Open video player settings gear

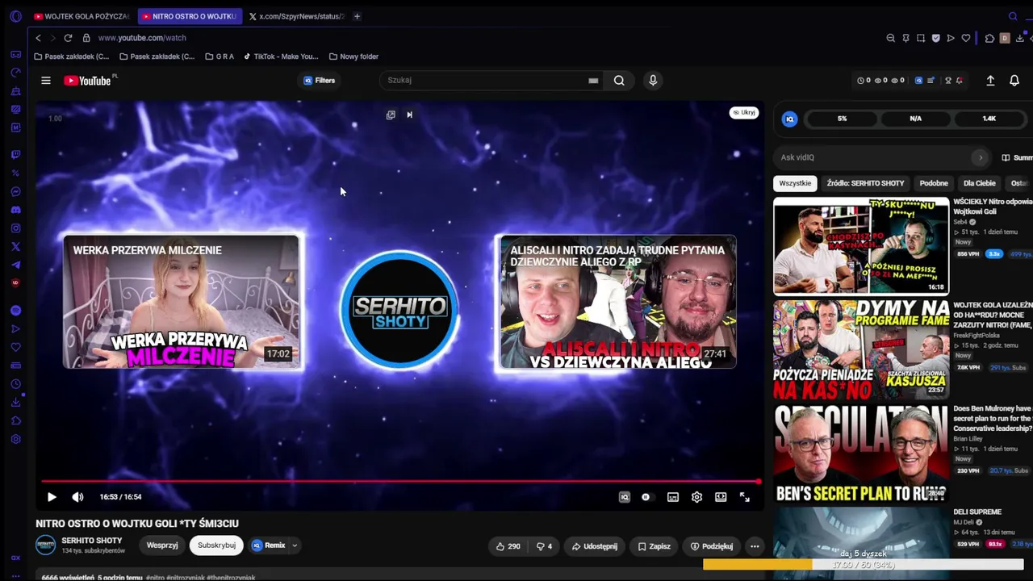(x=696, y=497)
